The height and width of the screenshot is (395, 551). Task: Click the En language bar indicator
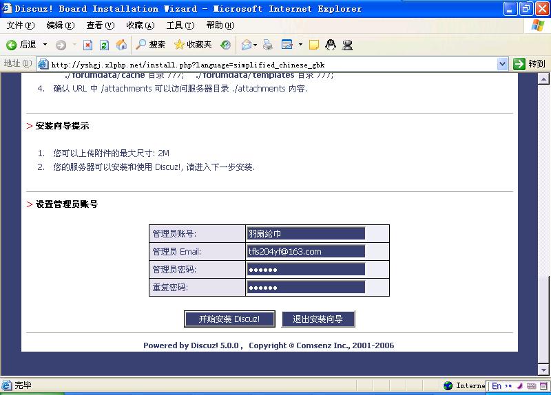(497, 386)
